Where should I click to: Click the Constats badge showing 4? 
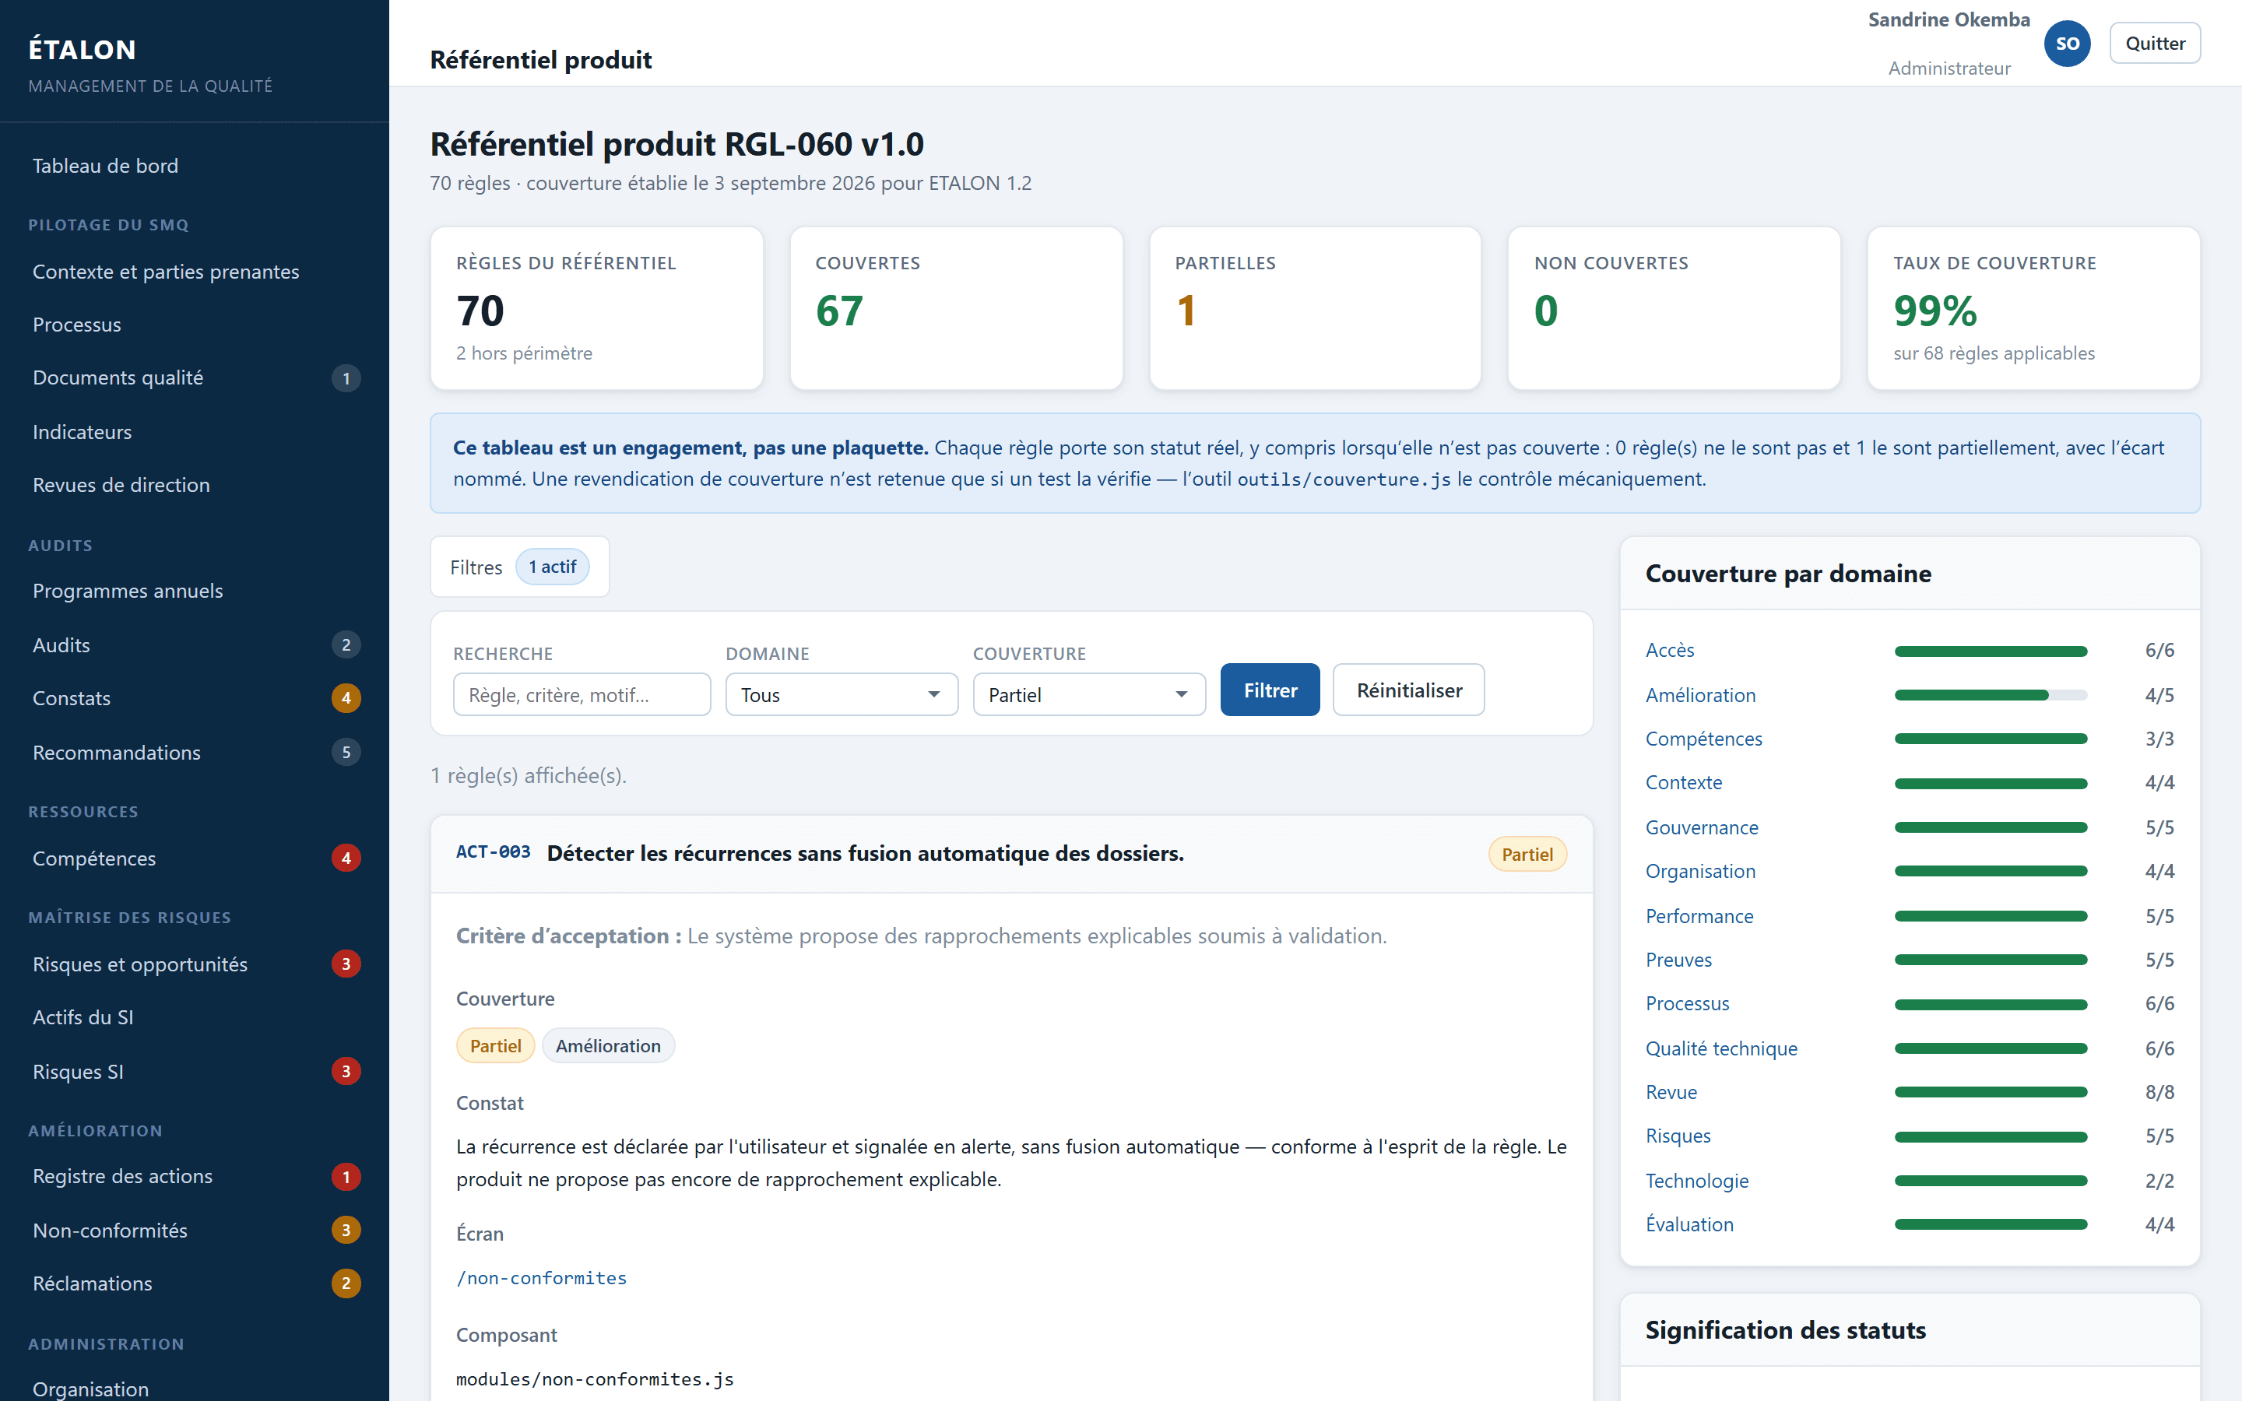click(346, 697)
